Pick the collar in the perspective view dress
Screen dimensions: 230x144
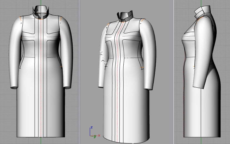point(125,16)
